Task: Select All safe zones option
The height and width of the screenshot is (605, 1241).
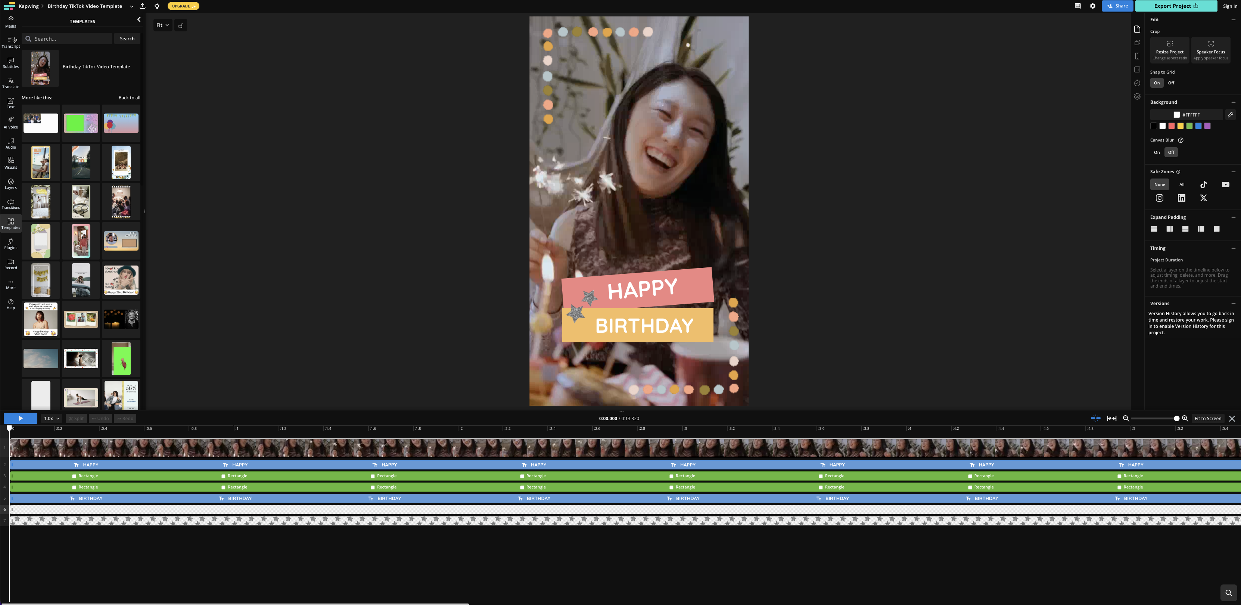Action: click(x=1182, y=184)
